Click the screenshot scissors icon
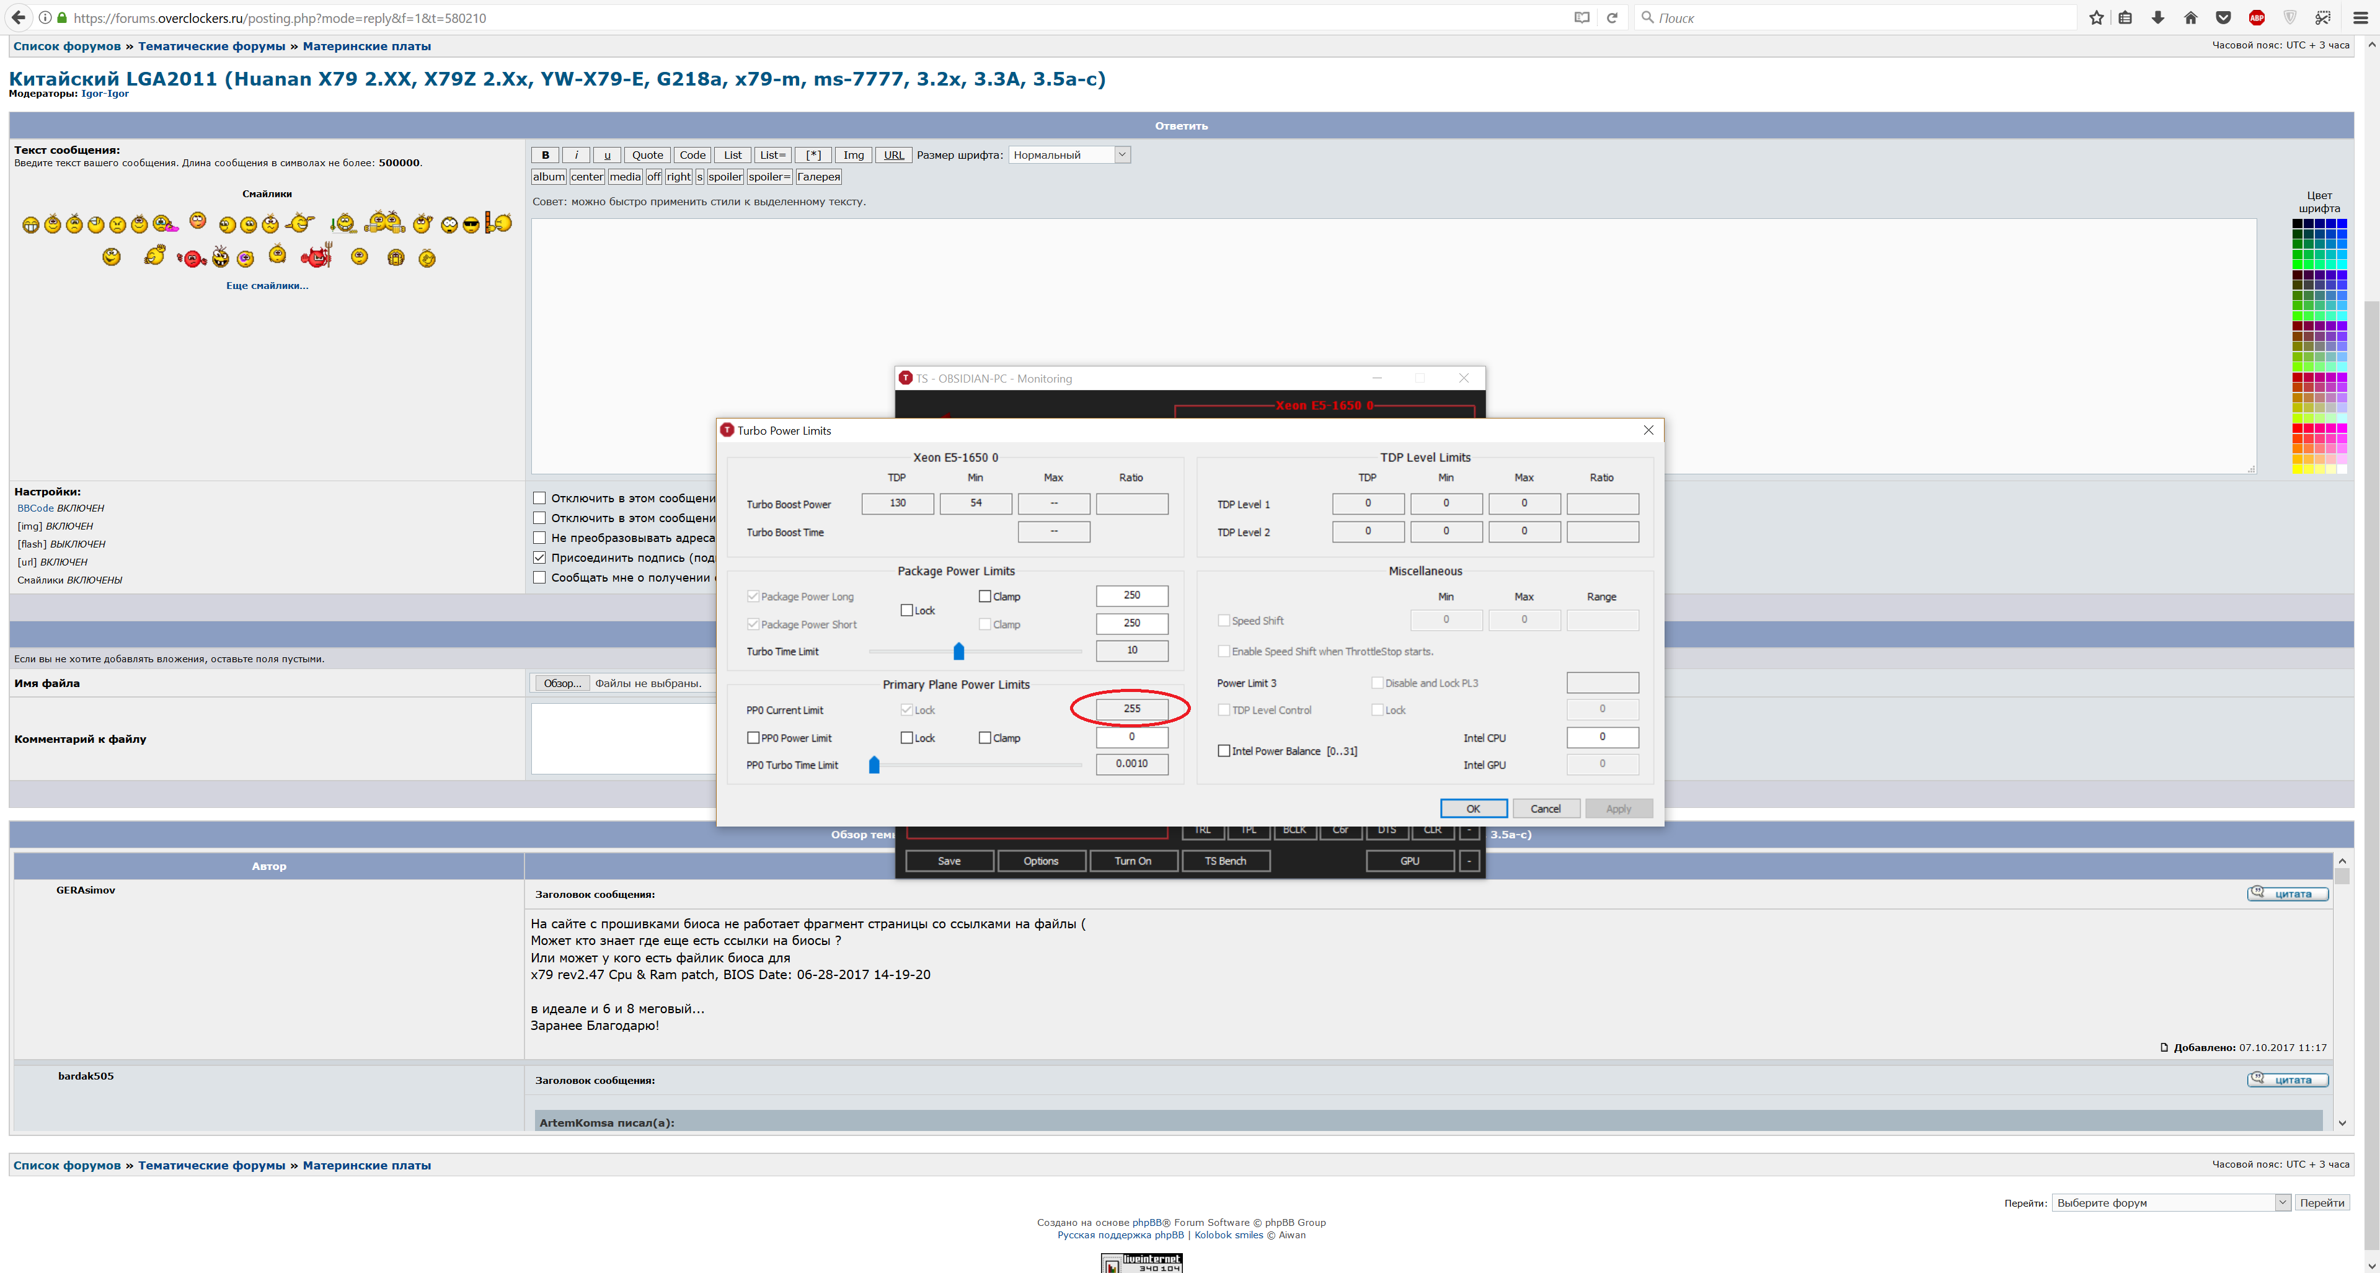2380x1273 pixels. click(2323, 17)
